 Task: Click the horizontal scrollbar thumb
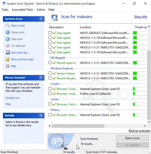(78, 126)
